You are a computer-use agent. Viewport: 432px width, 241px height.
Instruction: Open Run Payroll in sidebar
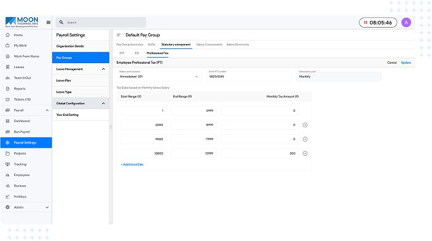coord(26,132)
